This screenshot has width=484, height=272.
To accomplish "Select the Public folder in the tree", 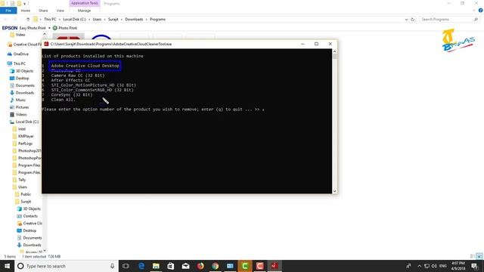I will coord(23,194).
